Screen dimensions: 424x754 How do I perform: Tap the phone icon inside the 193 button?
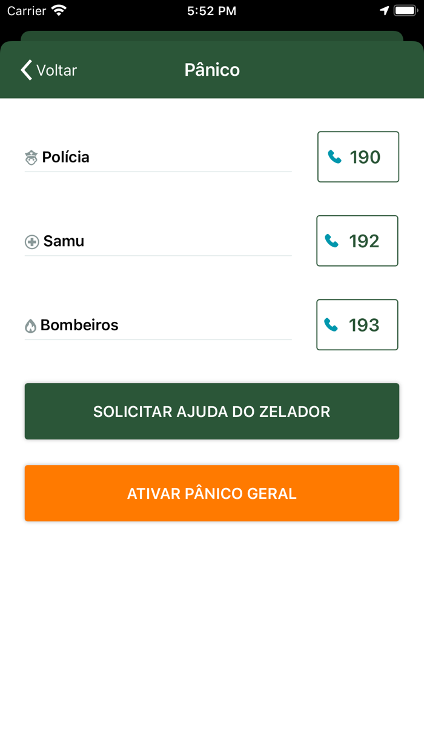click(331, 324)
